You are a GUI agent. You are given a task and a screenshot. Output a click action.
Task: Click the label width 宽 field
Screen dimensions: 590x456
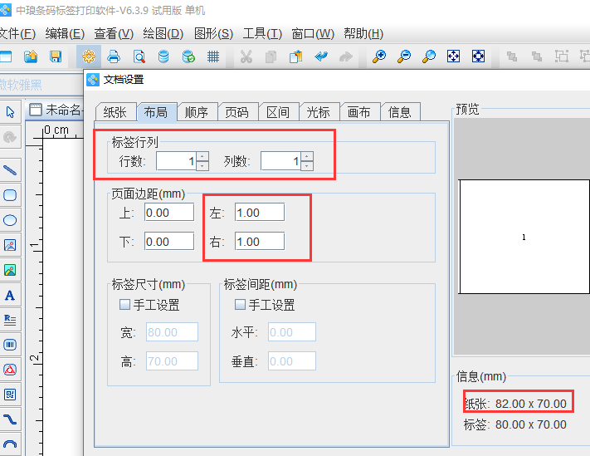172,332
